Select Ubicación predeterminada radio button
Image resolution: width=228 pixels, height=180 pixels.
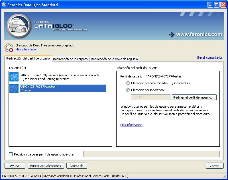128,83
